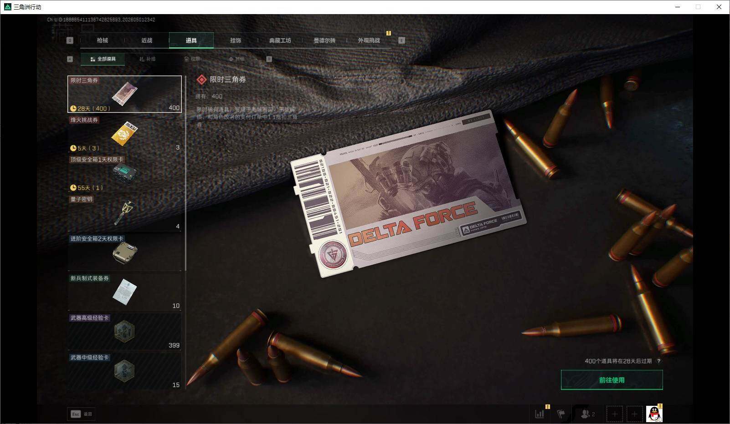Open the 曼德尔砖 tab
Viewport: 730px width, 424px height.
tap(324, 40)
